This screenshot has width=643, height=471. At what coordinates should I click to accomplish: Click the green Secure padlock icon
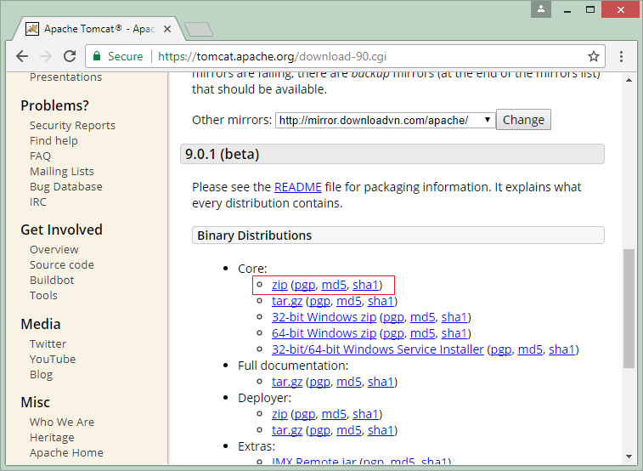97,56
